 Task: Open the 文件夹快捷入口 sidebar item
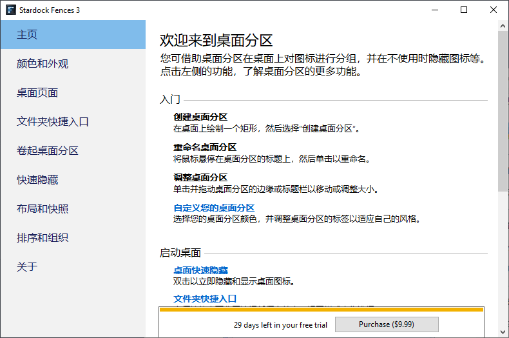(x=73, y=121)
